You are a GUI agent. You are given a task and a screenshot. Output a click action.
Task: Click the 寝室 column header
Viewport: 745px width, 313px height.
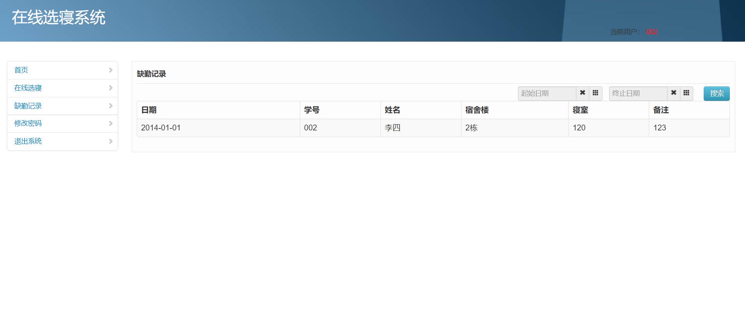609,110
